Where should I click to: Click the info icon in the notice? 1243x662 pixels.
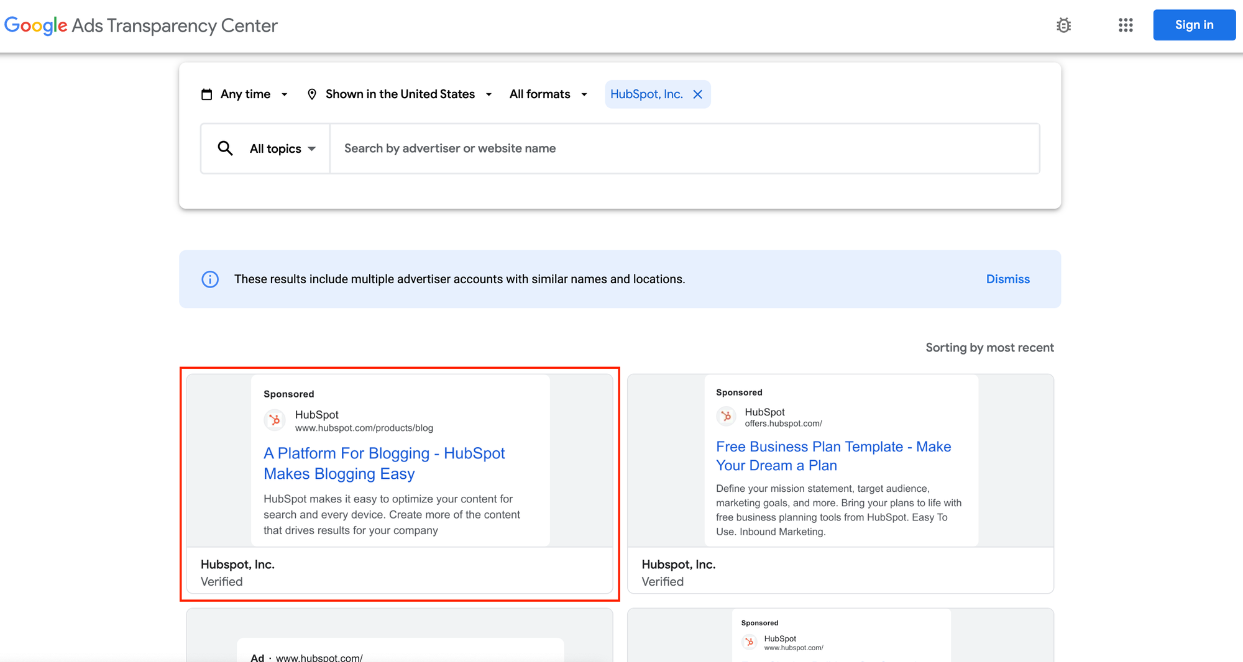click(210, 279)
